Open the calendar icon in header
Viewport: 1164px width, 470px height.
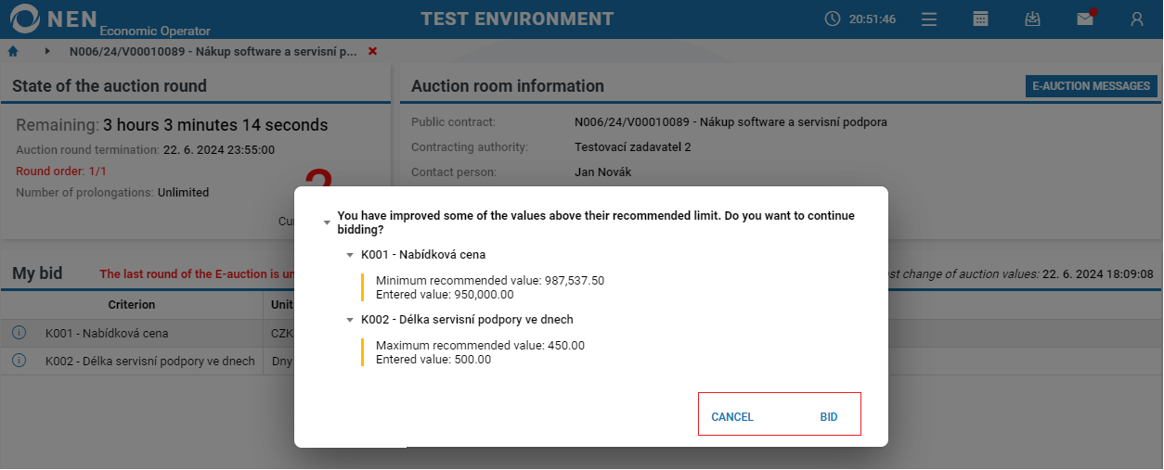pos(980,19)
